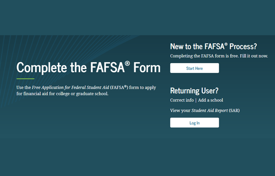Viewport: 275px width, 176px height.
Task: Follow the Add a school link
Action: (210, 100)
